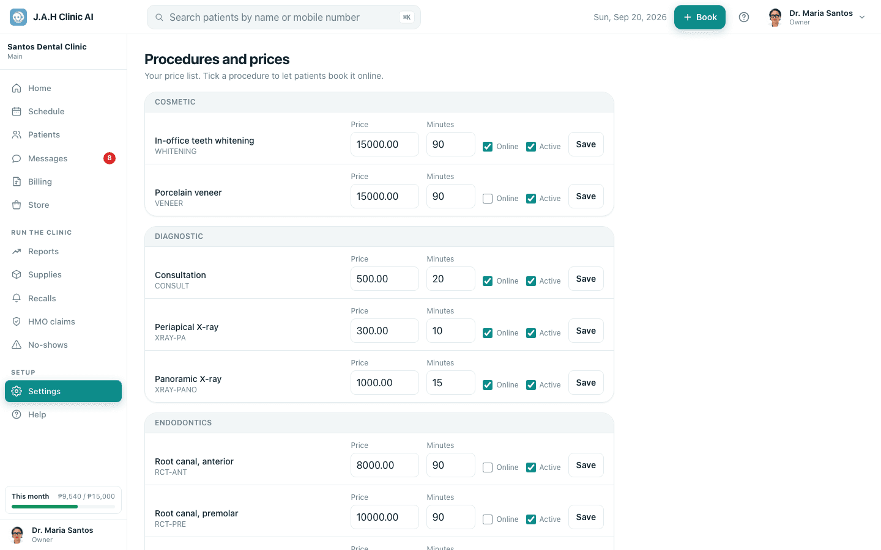This screenshot has height=550, width=881.
Task: Tick Online for Root canal, premolar
Action: pyautogui.click(x=488, y=519)
